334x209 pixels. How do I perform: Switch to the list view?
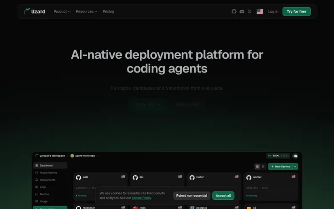(x=263, y=167)
